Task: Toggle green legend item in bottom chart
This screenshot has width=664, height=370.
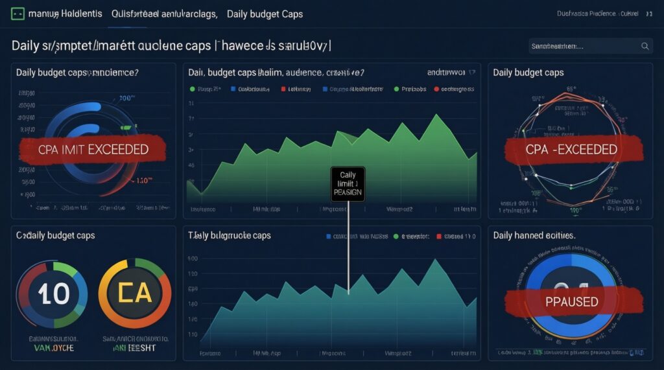Action: (x=396, y=237)
